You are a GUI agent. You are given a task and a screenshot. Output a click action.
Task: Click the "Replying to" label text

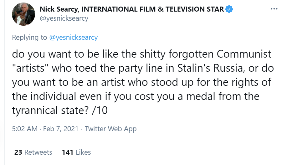point(29,38)
